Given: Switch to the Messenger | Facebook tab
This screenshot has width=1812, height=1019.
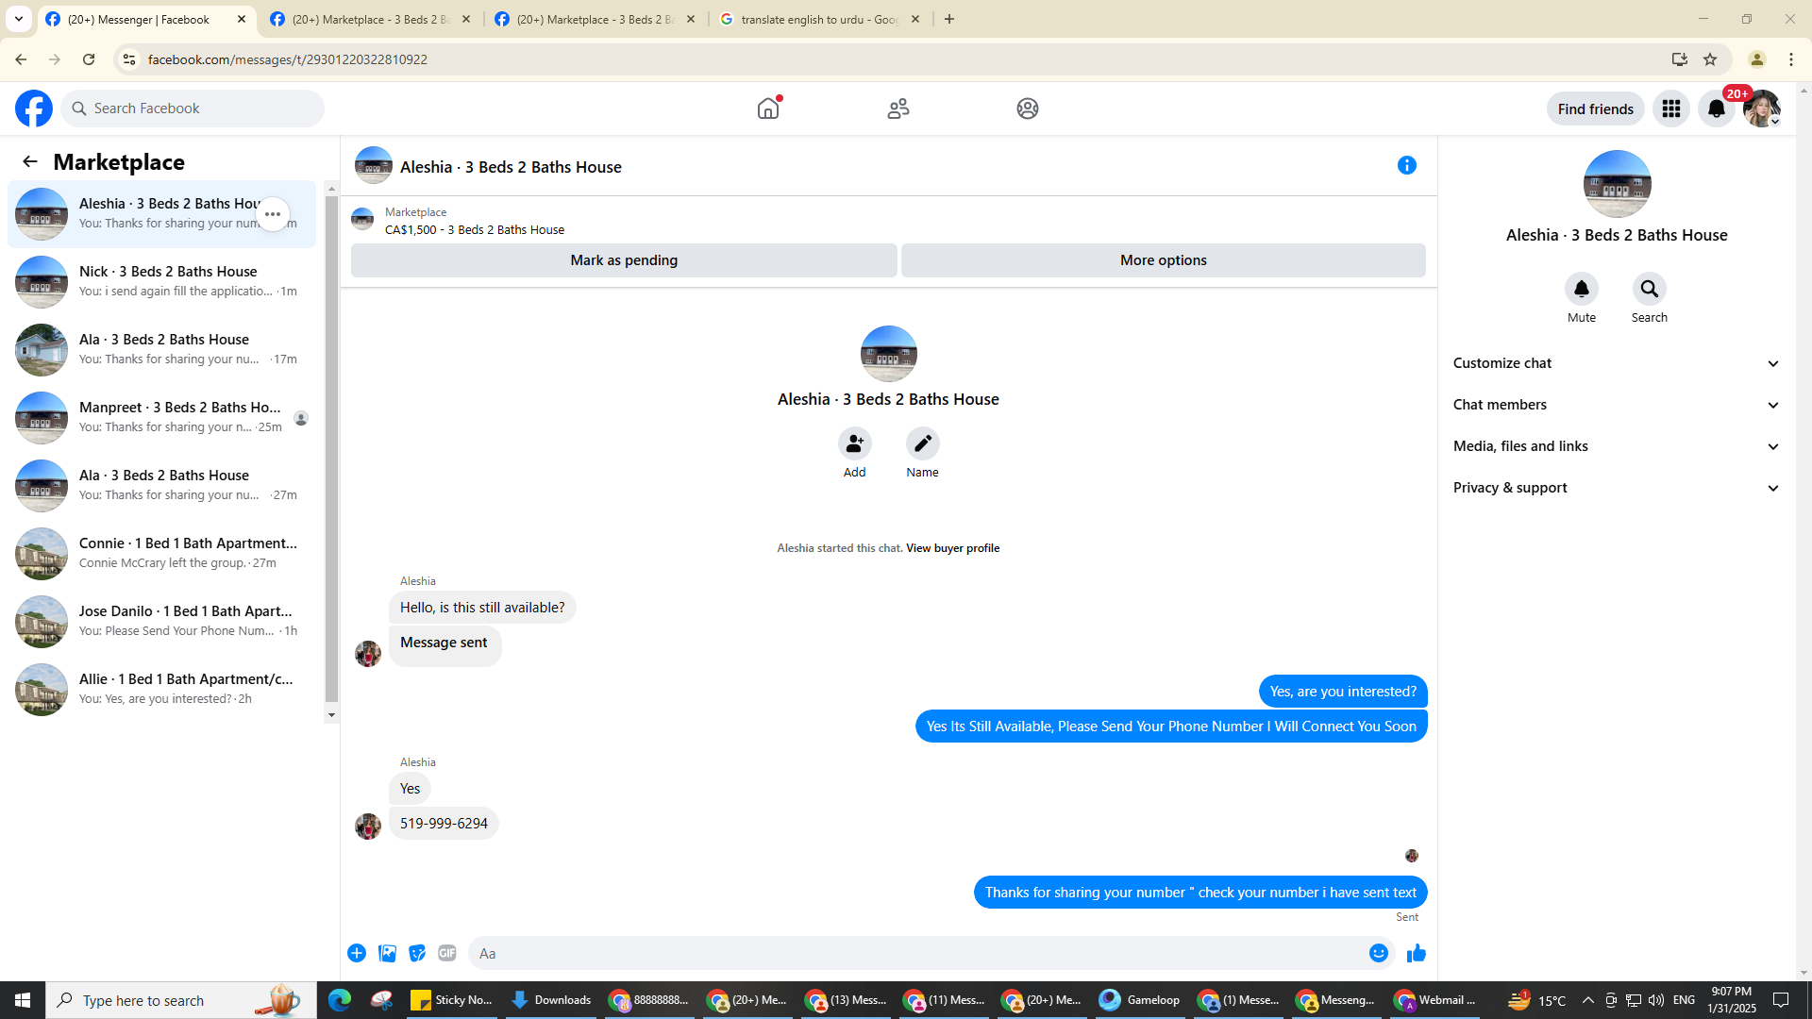Looking at the screenshot, I should [146, 19].
